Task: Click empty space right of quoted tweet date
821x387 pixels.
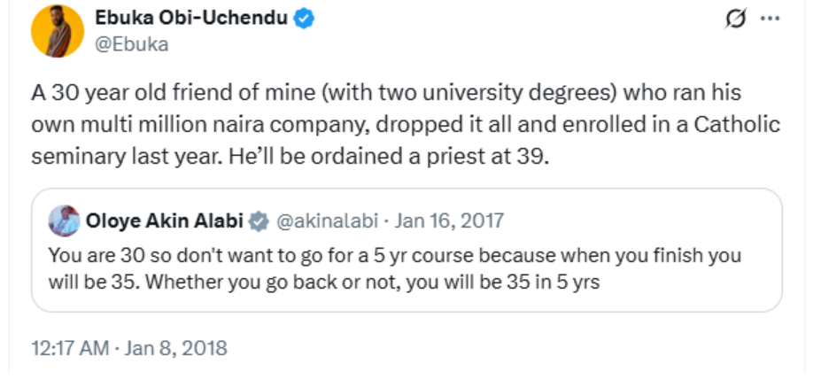Action: [638, 221]
